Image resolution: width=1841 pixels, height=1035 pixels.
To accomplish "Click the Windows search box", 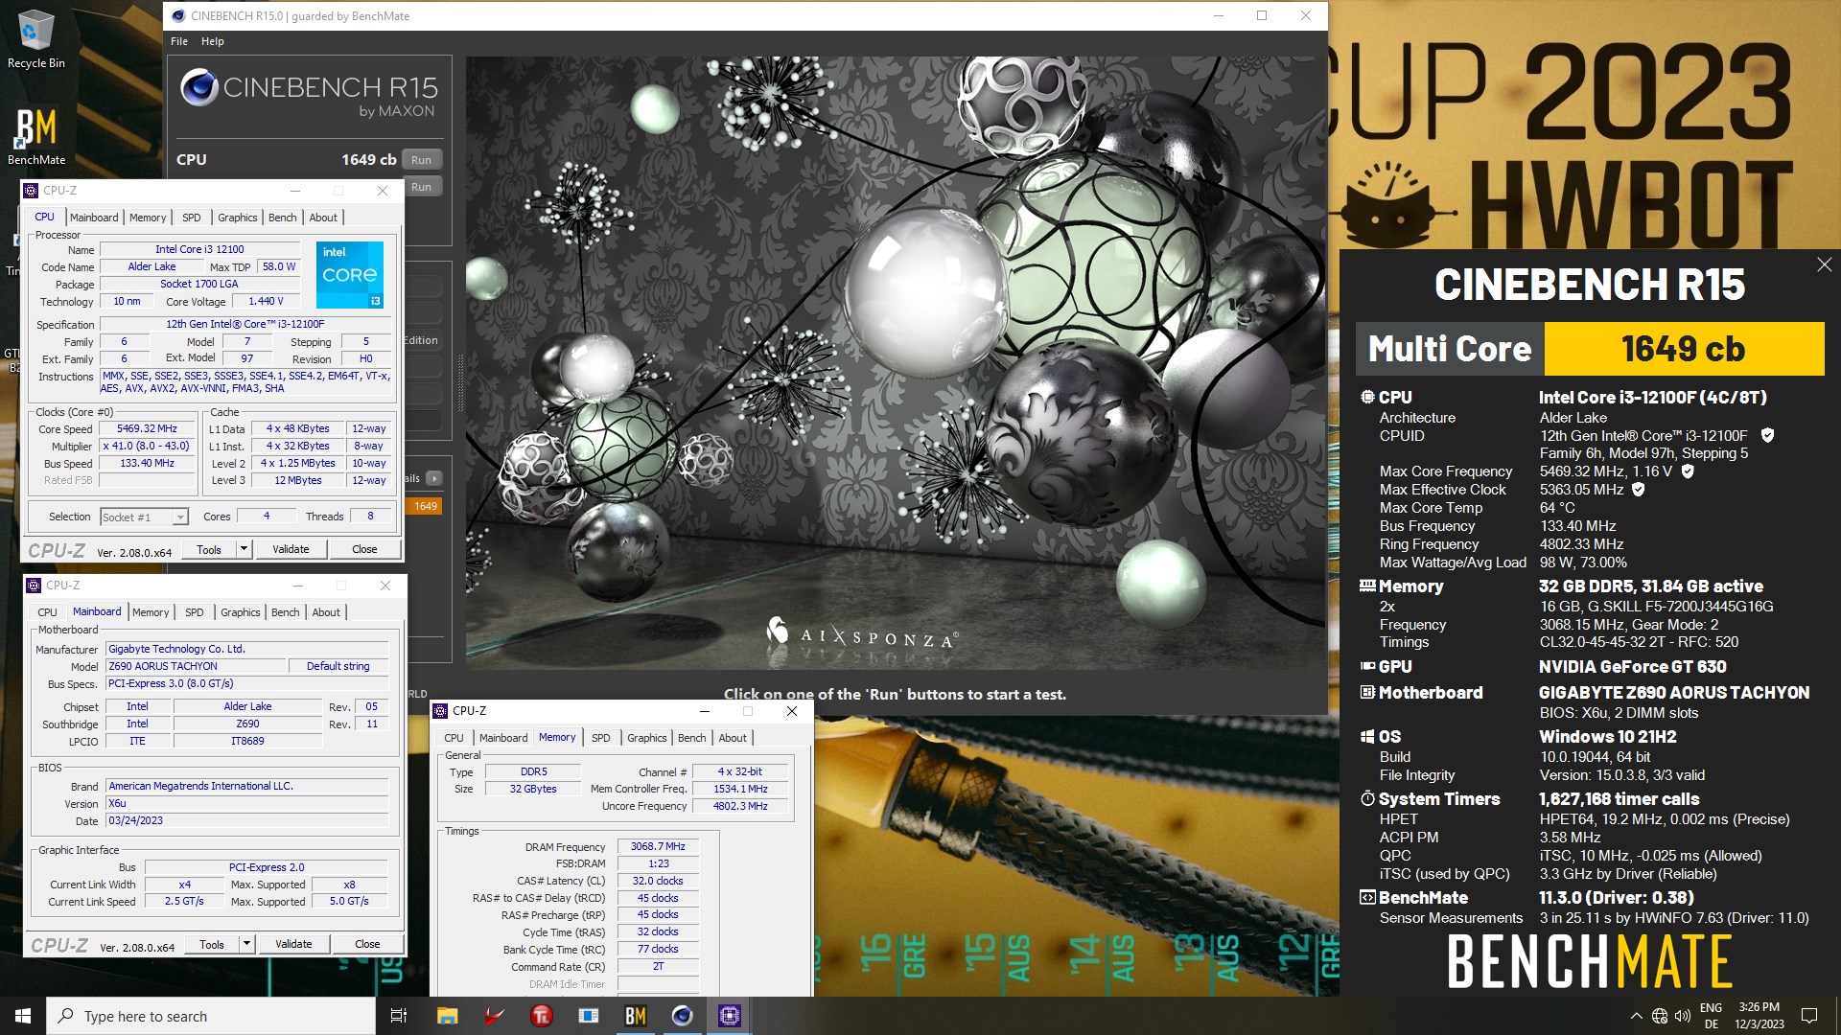I will pyautogui.click(x=211, y=1016).
